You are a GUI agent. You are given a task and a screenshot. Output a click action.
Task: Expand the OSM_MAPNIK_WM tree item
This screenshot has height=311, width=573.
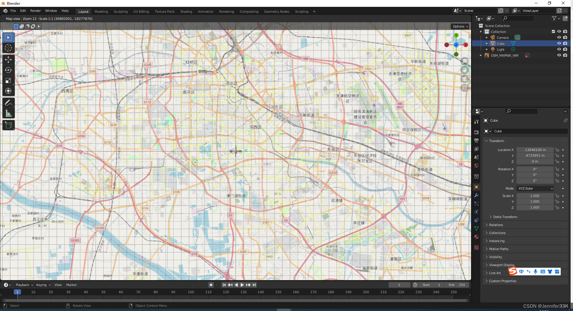click(481, 55)
